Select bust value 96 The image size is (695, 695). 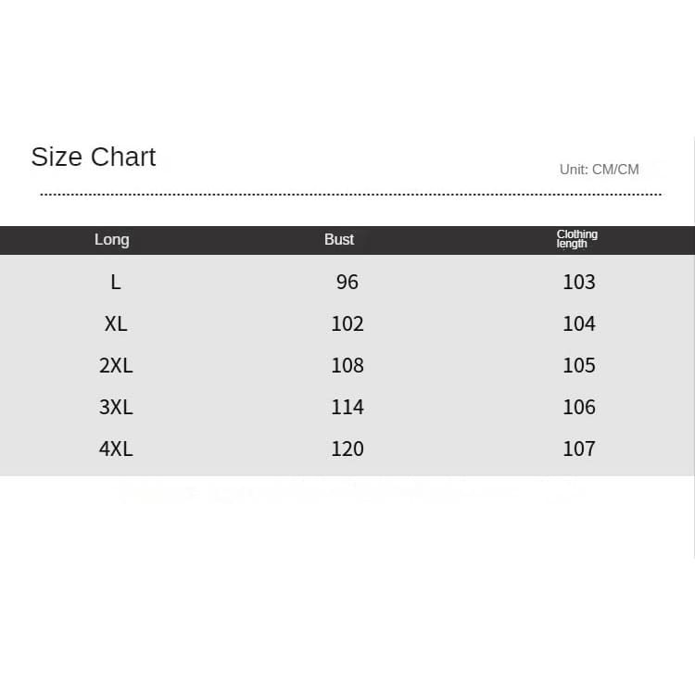(347, 282)
